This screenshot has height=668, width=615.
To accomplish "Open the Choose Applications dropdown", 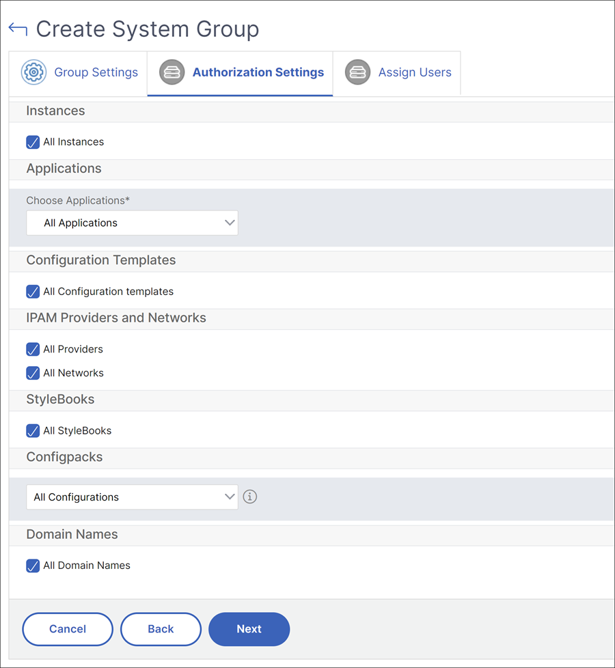I will tap(132, 223).
